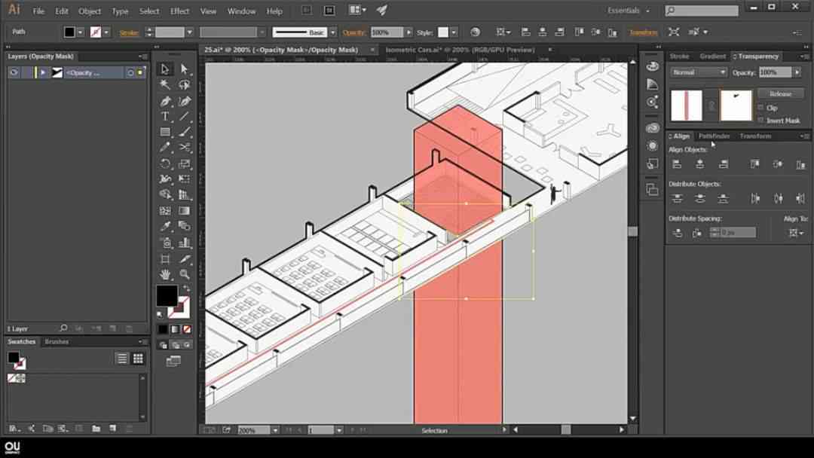Click the Stroke link in control bar
Screen dimensions: 814x458
[x=129, y=32]
